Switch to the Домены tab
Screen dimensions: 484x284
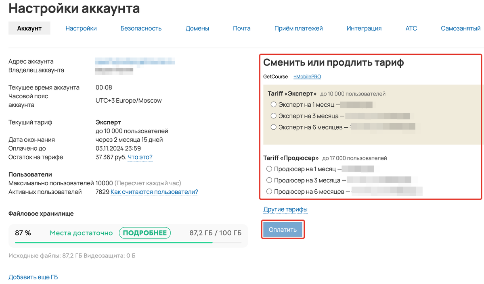[197, 28]
